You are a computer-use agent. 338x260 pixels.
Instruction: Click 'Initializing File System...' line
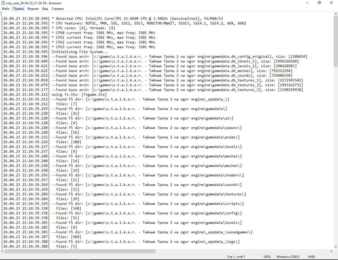tap(55, 52)
